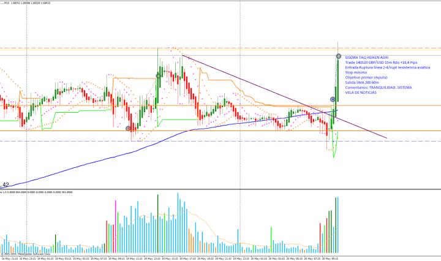Select the 'Salida SMA 200 60m' text label
Image resolution: width=441 pixels, height=261 pixels.
point(364,83)
